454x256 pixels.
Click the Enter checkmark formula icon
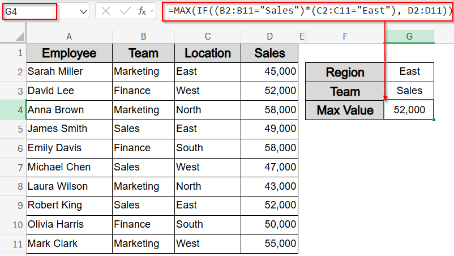point(125,11)
